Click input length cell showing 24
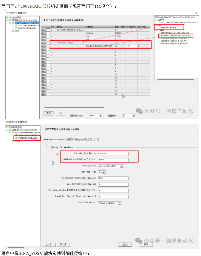201x256 pixels. coord(143,46)
